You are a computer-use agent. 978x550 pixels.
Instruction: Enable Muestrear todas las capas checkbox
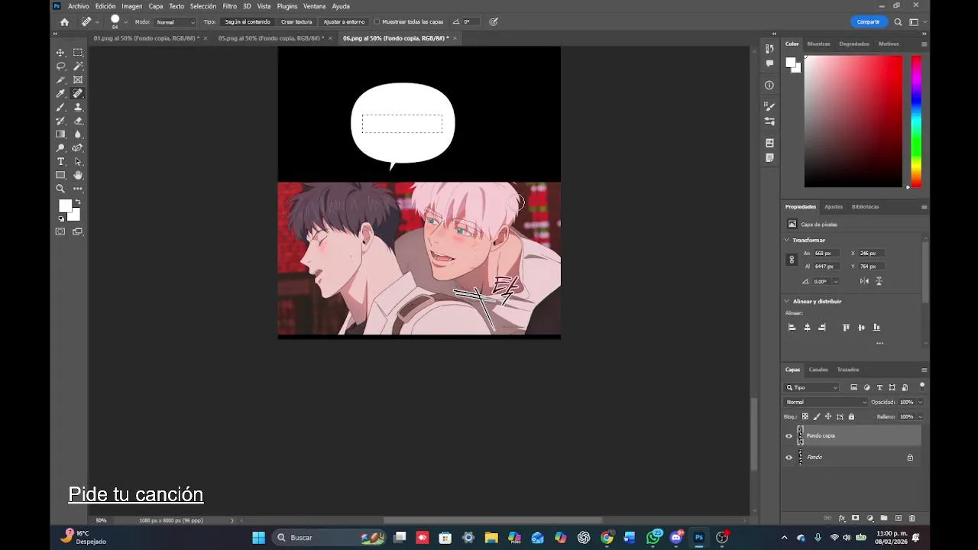coord(377,22)
